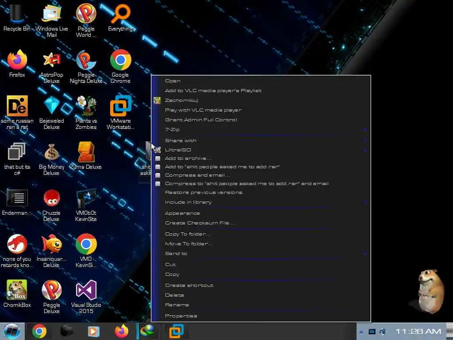Image resolution: width=453 pixels, height=340 pixels.
Task: Select the 'some russian ran a rat' icon
Action: pyautogui.click(x=17, y=112)
